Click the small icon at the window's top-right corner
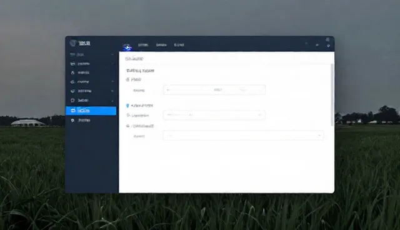The height and width of the screenshot is (230, 400). click(327, 39)
